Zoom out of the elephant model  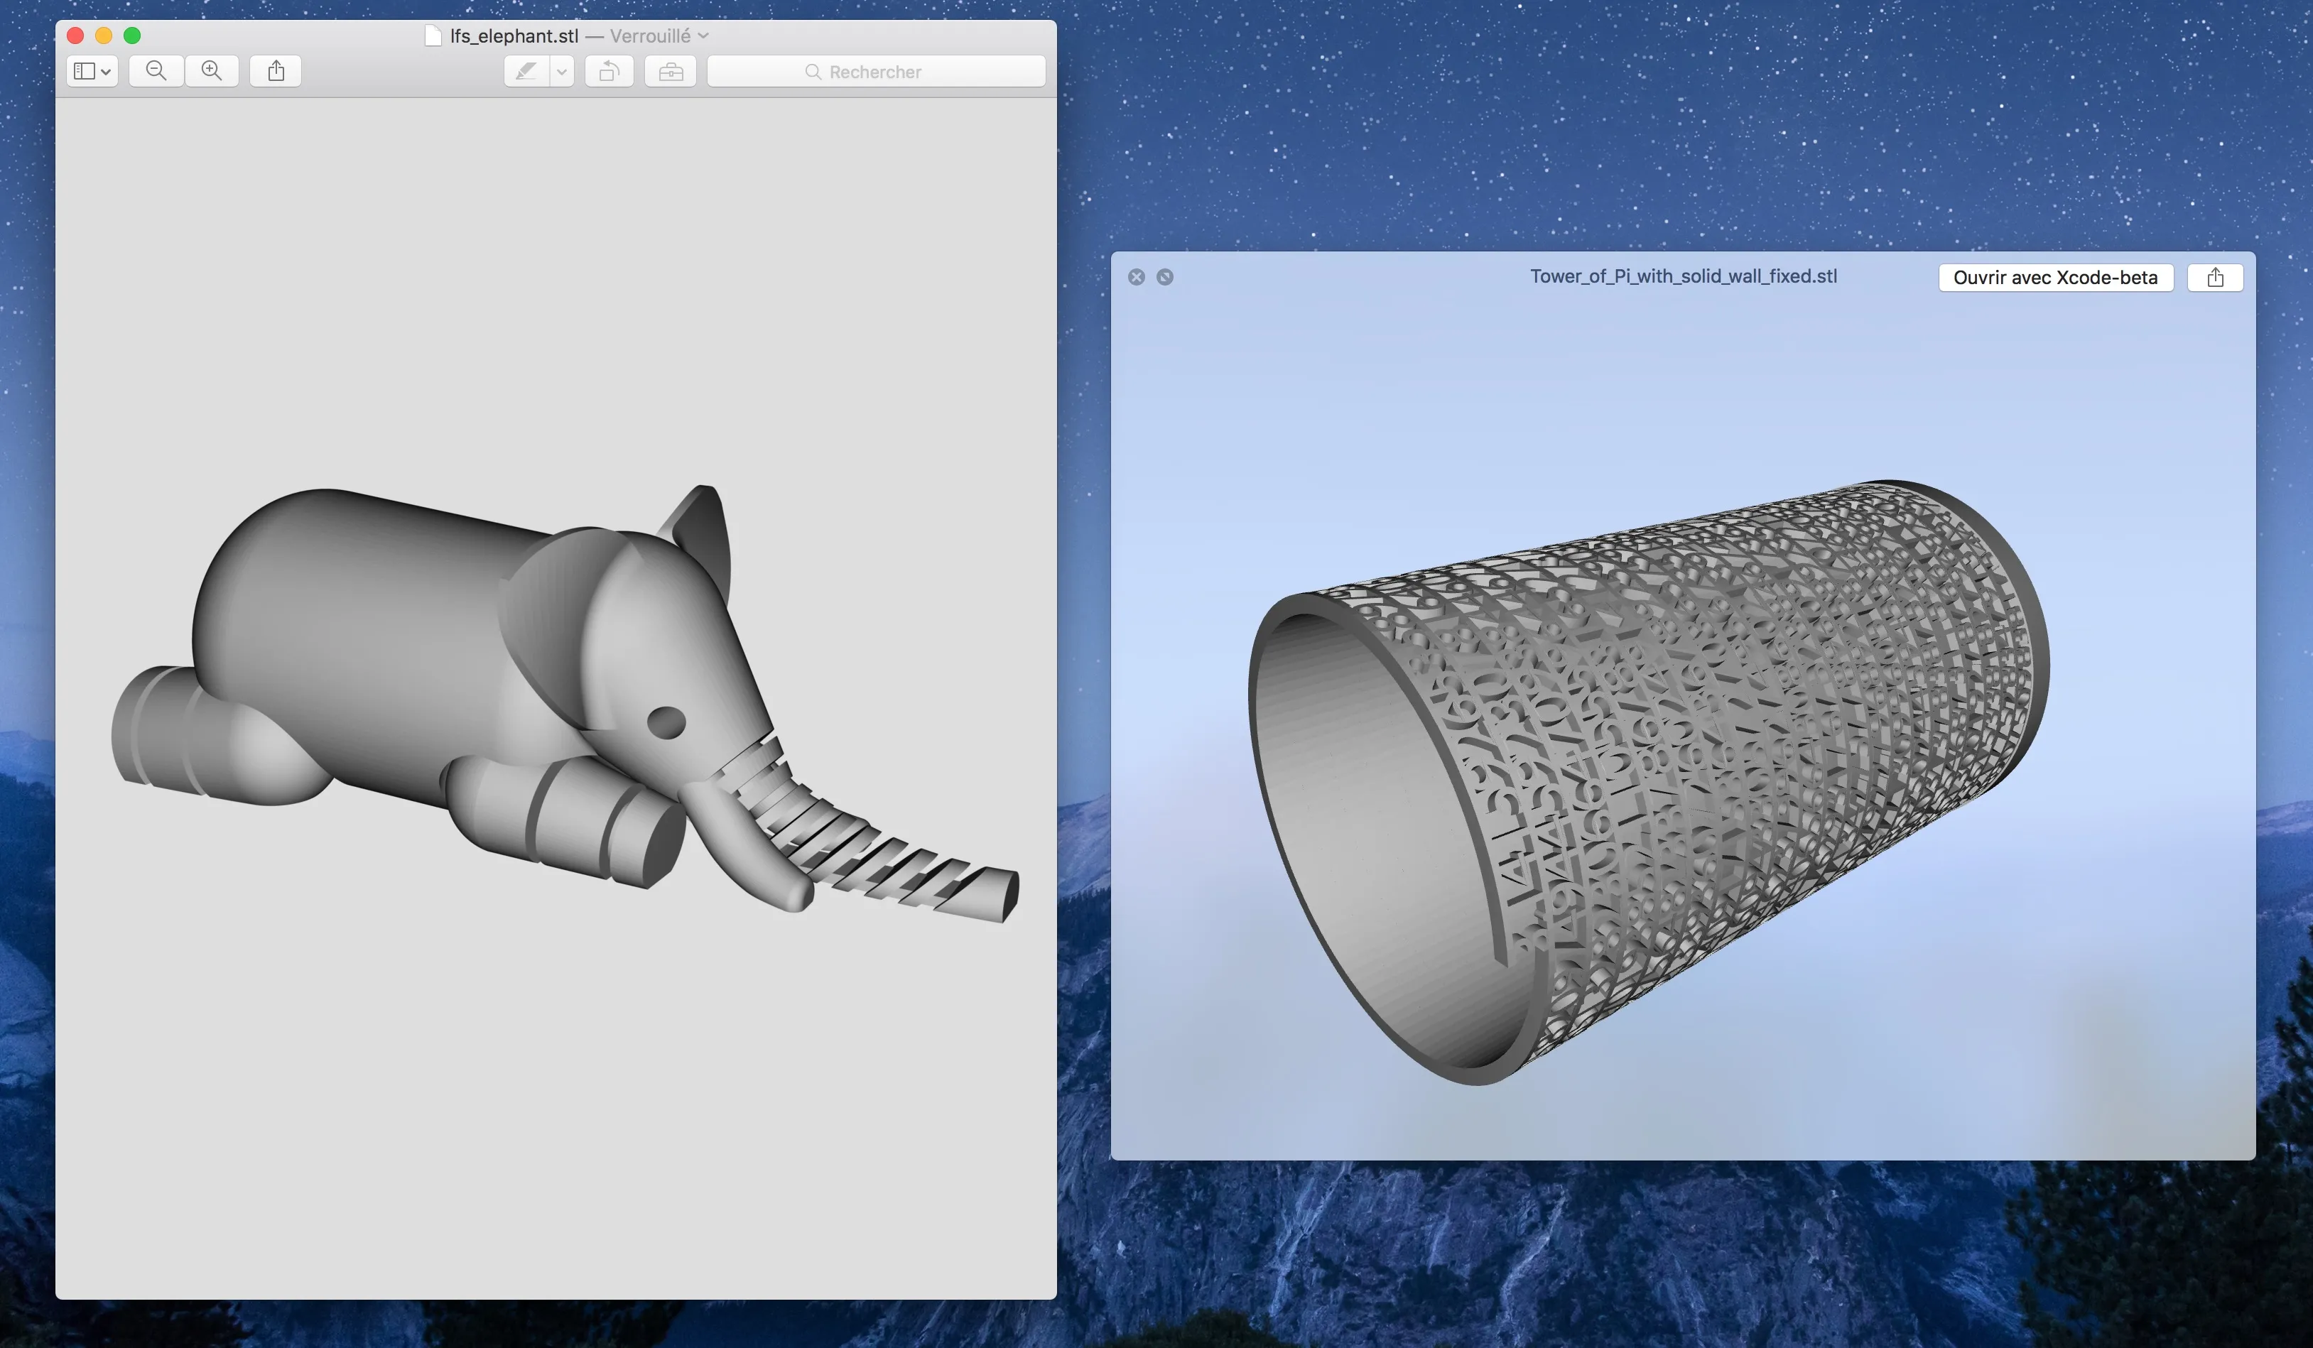click(x=156, y=70)
